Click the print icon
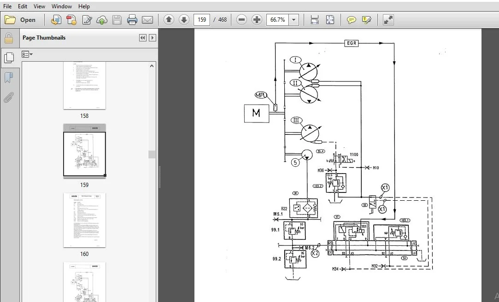 pos(132,20)
